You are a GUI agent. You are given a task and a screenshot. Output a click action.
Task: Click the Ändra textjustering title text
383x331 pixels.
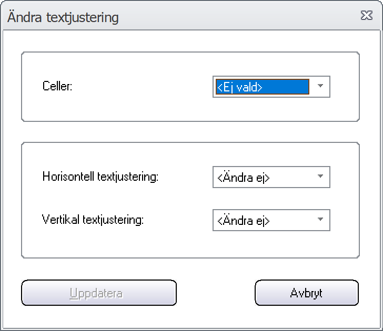63,17
